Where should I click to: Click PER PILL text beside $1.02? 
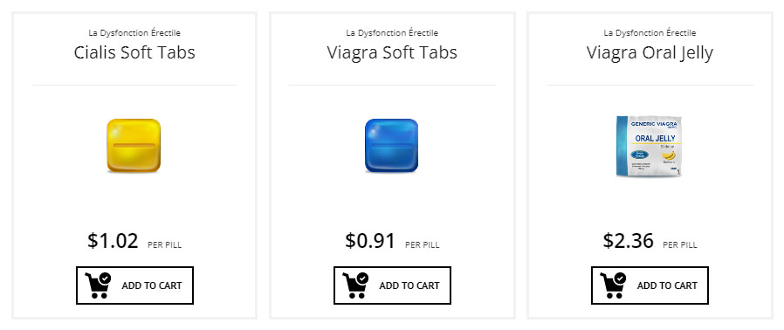coord(164,245)
